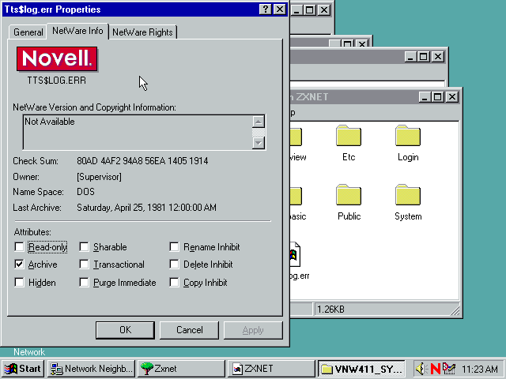Click the speaker volume tray icon
This screenshot has height=379, width=506.
point(421,369)
